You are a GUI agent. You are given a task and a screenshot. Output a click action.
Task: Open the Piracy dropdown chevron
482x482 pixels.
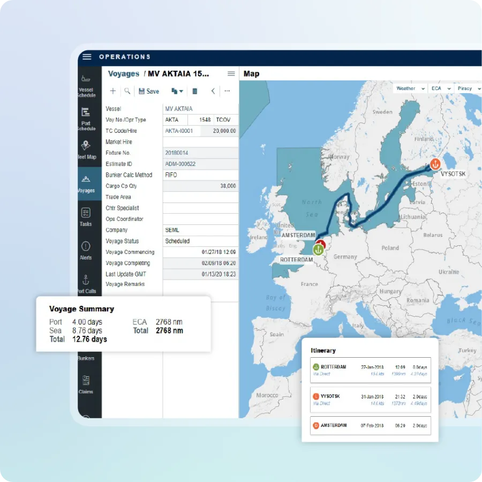(480, 88)
